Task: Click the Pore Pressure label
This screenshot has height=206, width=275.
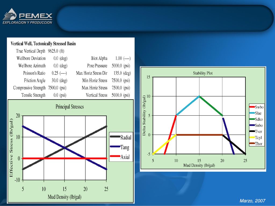Action: 97,66
